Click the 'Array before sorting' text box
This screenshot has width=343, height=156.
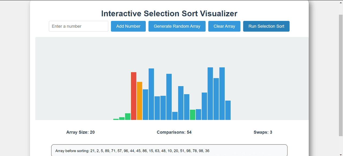[169, 151]
